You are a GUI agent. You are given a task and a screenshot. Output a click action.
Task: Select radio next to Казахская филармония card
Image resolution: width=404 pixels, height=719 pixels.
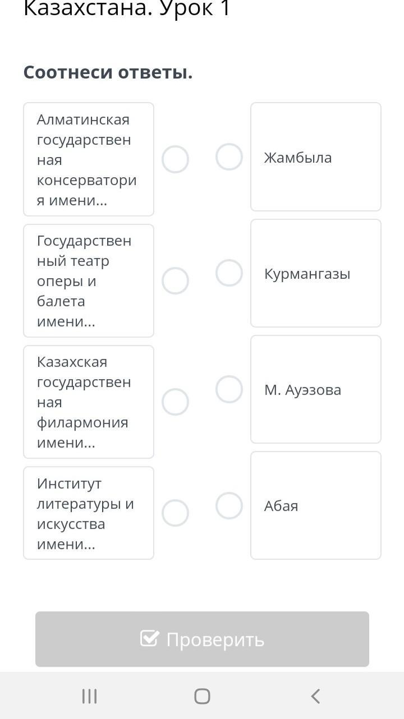click(x=175, y=402)
